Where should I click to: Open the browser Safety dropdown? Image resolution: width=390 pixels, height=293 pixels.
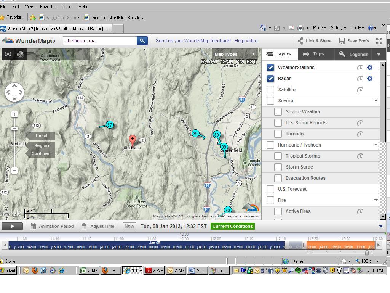pyautogui.click(x=338, y=28)
